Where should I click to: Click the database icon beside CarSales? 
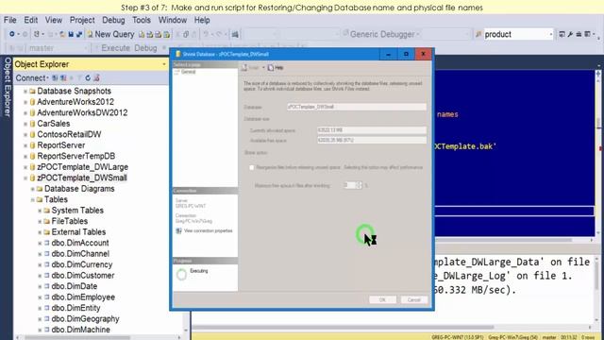pos(33,124)
